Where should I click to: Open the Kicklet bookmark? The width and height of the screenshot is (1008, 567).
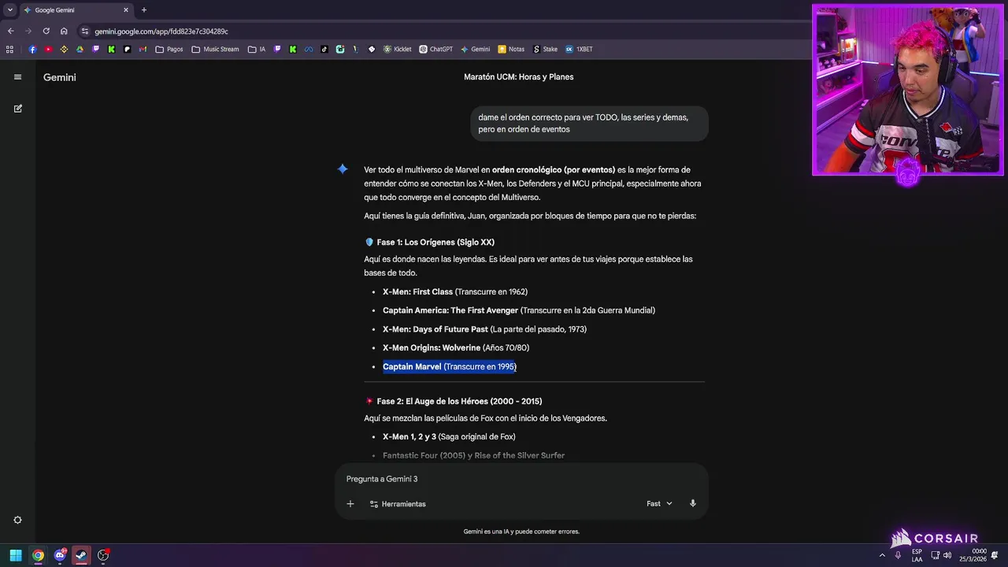pyautogui.click(x=397, y=49)
